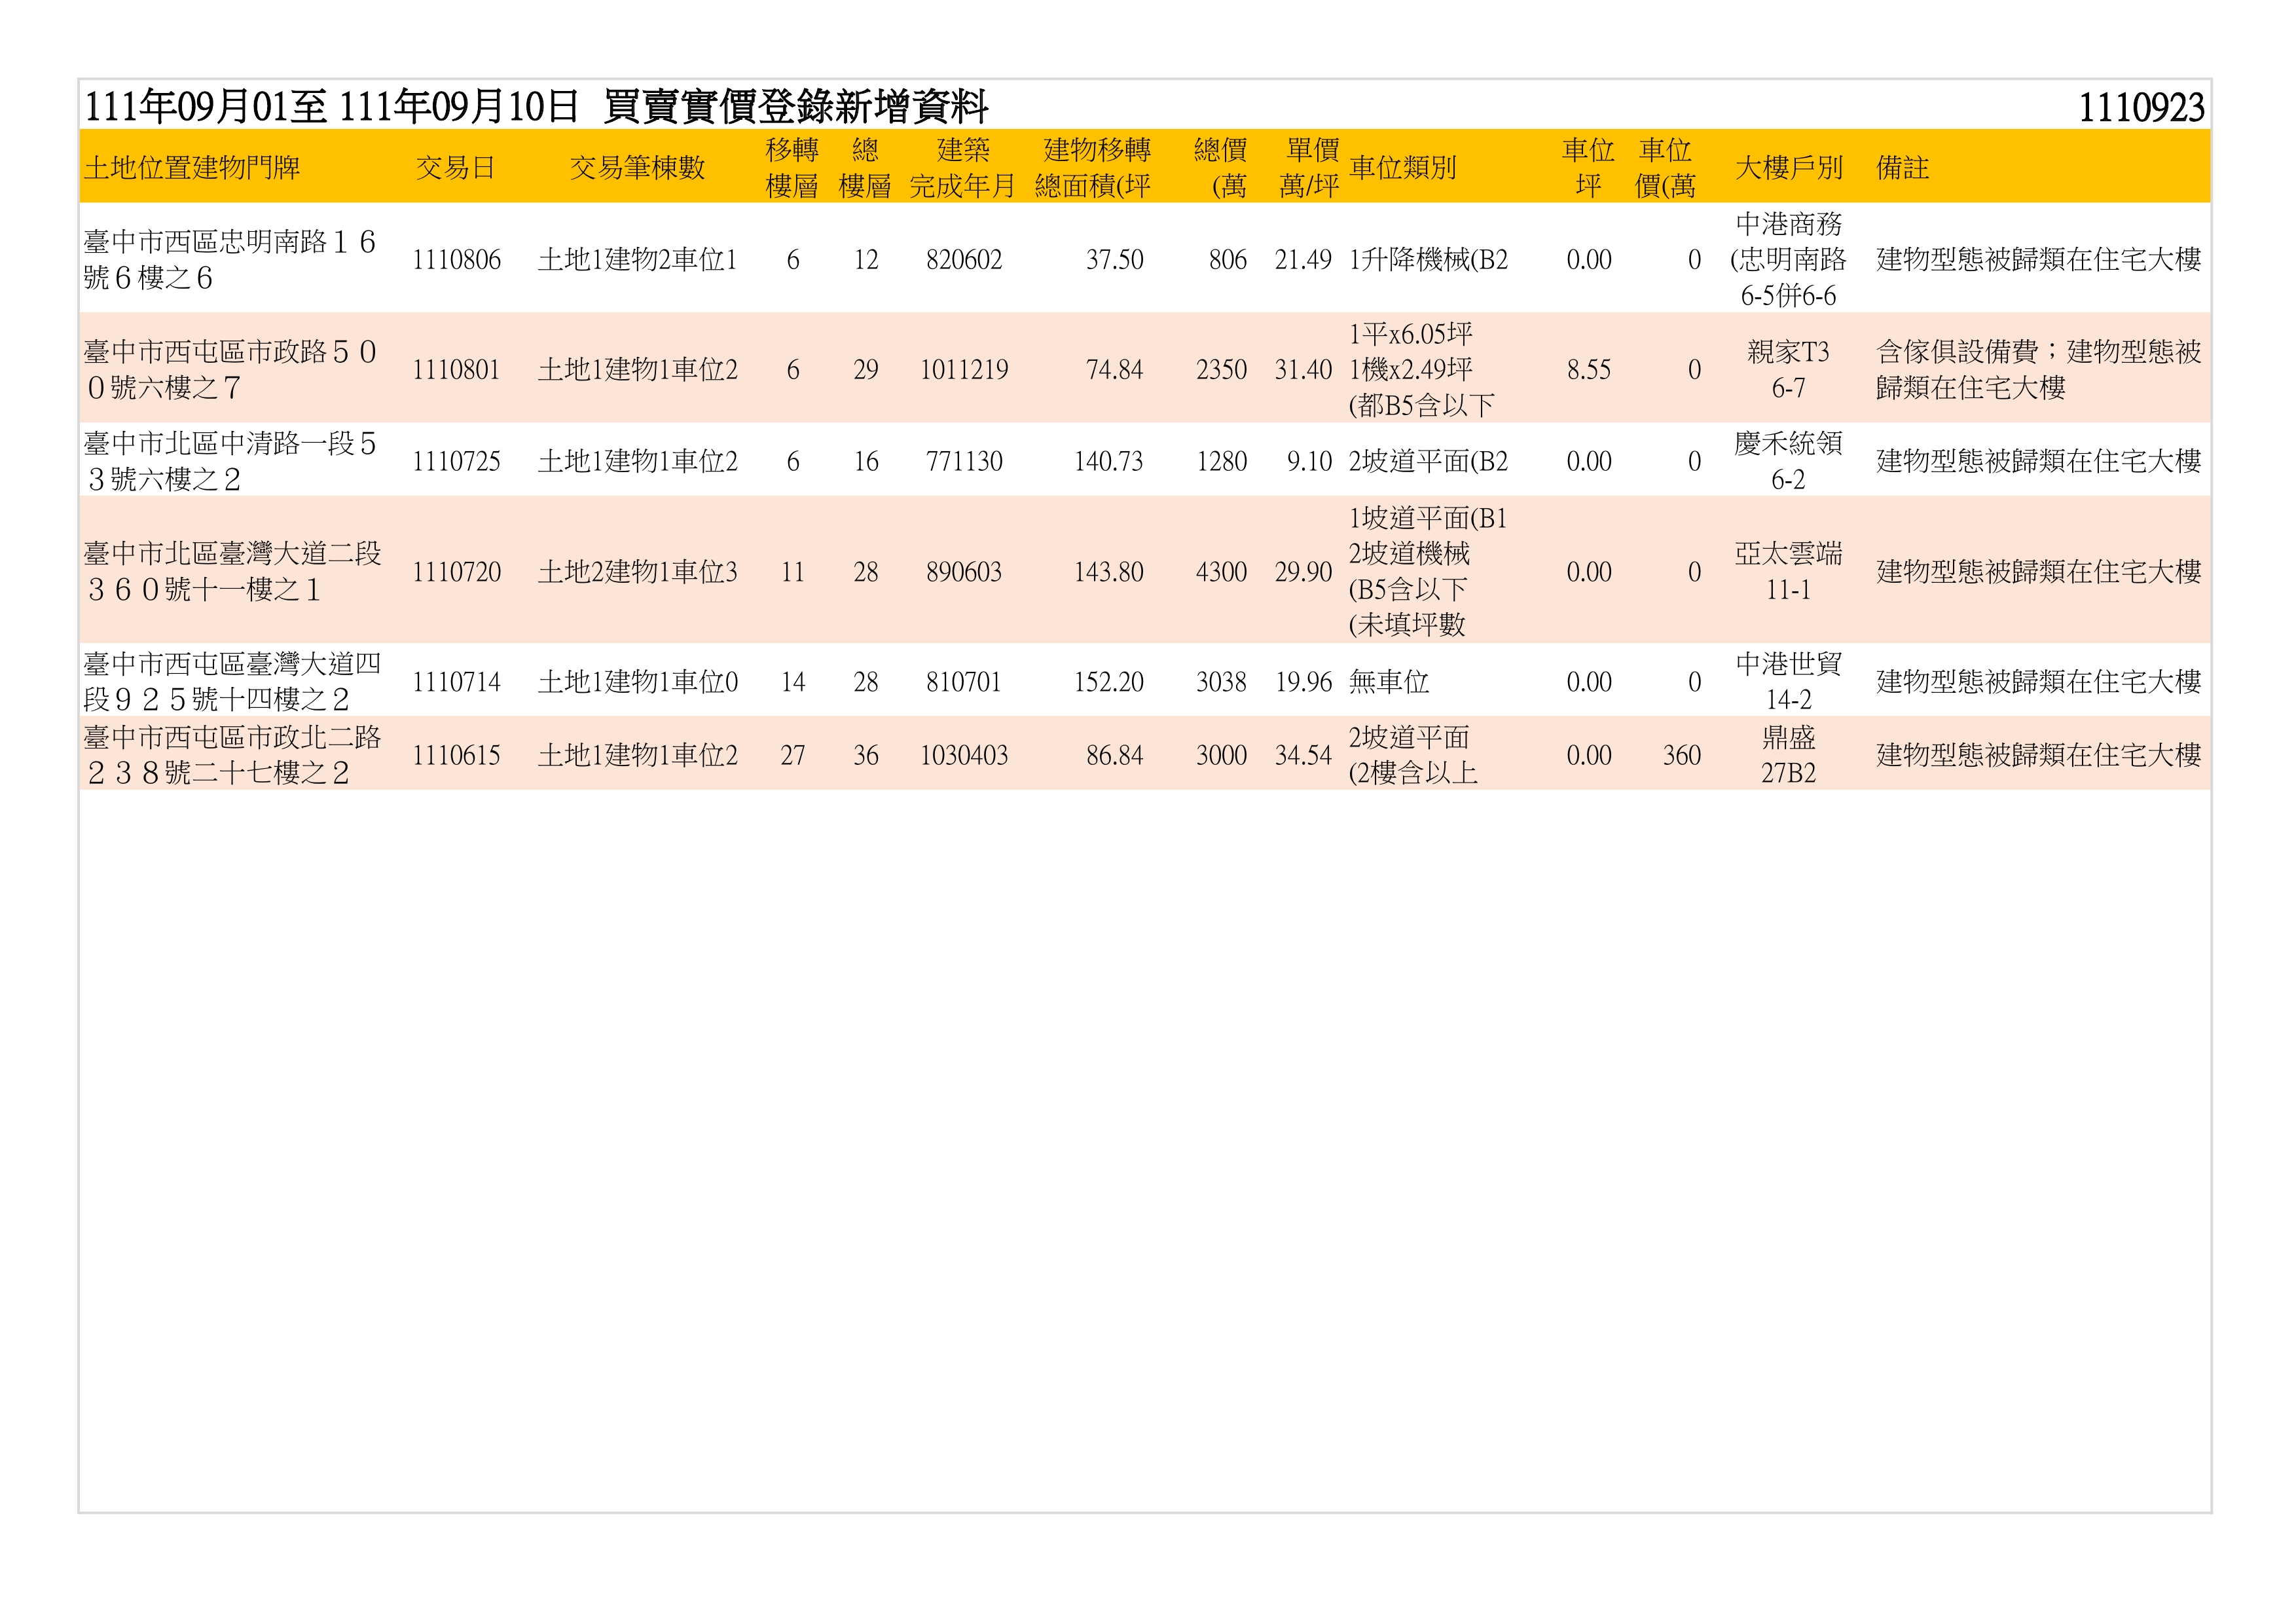
Task: Click the title '買賣實價登錄新增資料'
Action: click(796, 106)
